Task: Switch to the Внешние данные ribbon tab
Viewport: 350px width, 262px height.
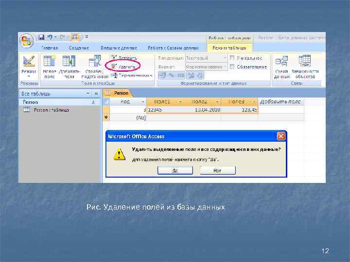Action: pos(119,48)
